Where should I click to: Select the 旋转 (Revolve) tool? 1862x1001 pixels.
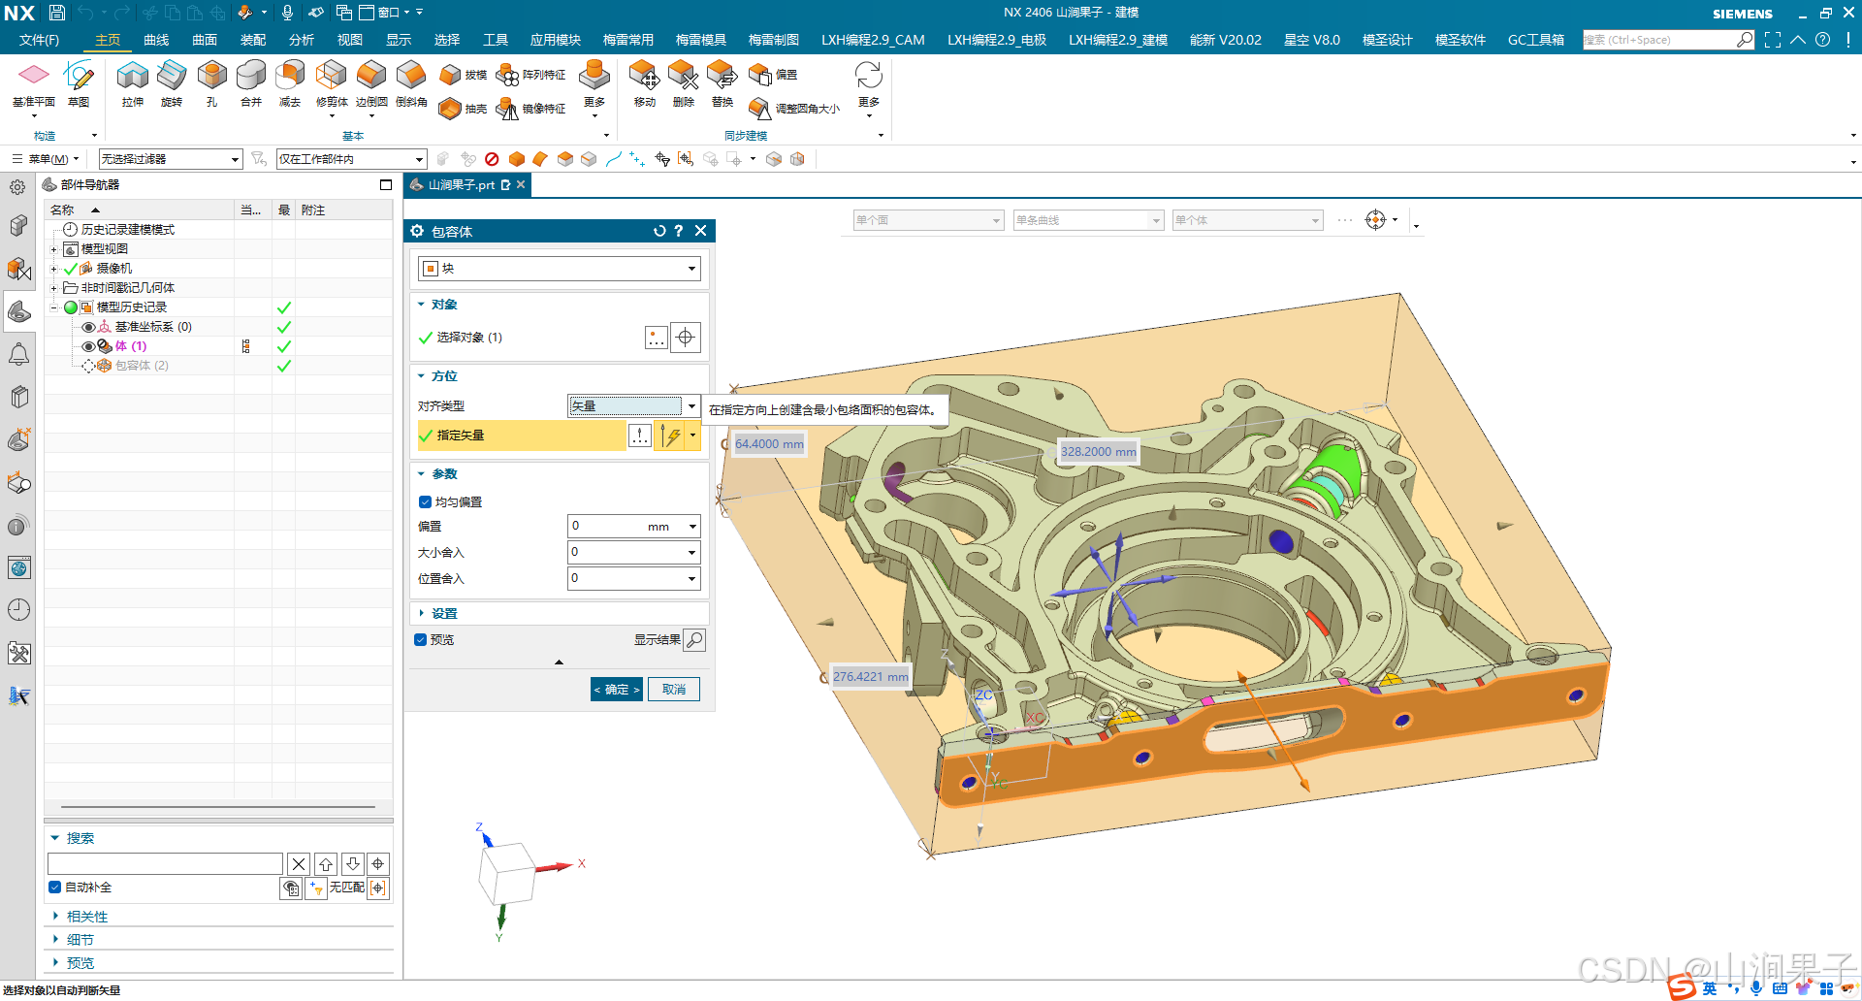172,83
